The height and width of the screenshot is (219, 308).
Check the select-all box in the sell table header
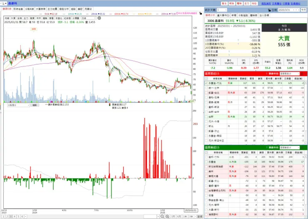pos(206,152)
